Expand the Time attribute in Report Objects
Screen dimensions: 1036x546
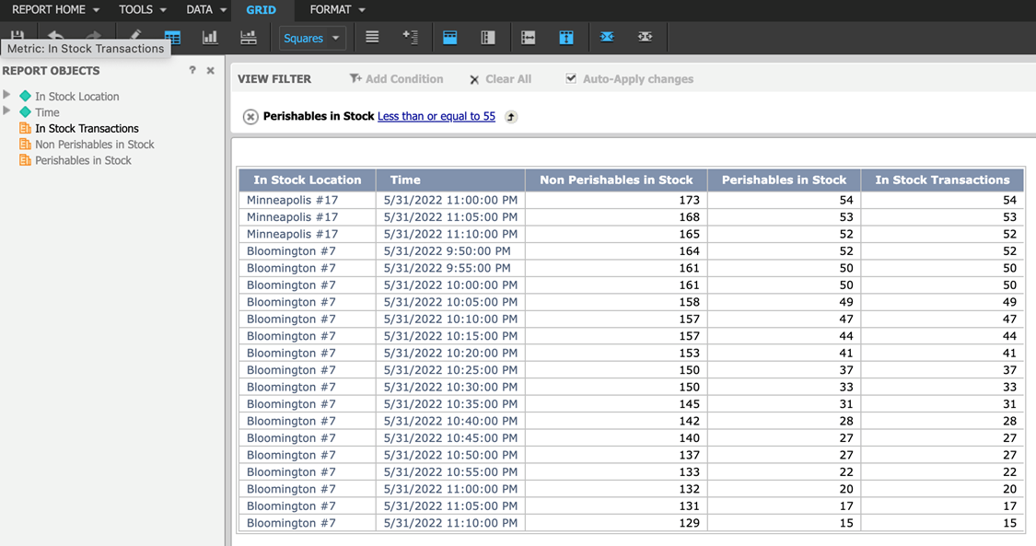7,111
